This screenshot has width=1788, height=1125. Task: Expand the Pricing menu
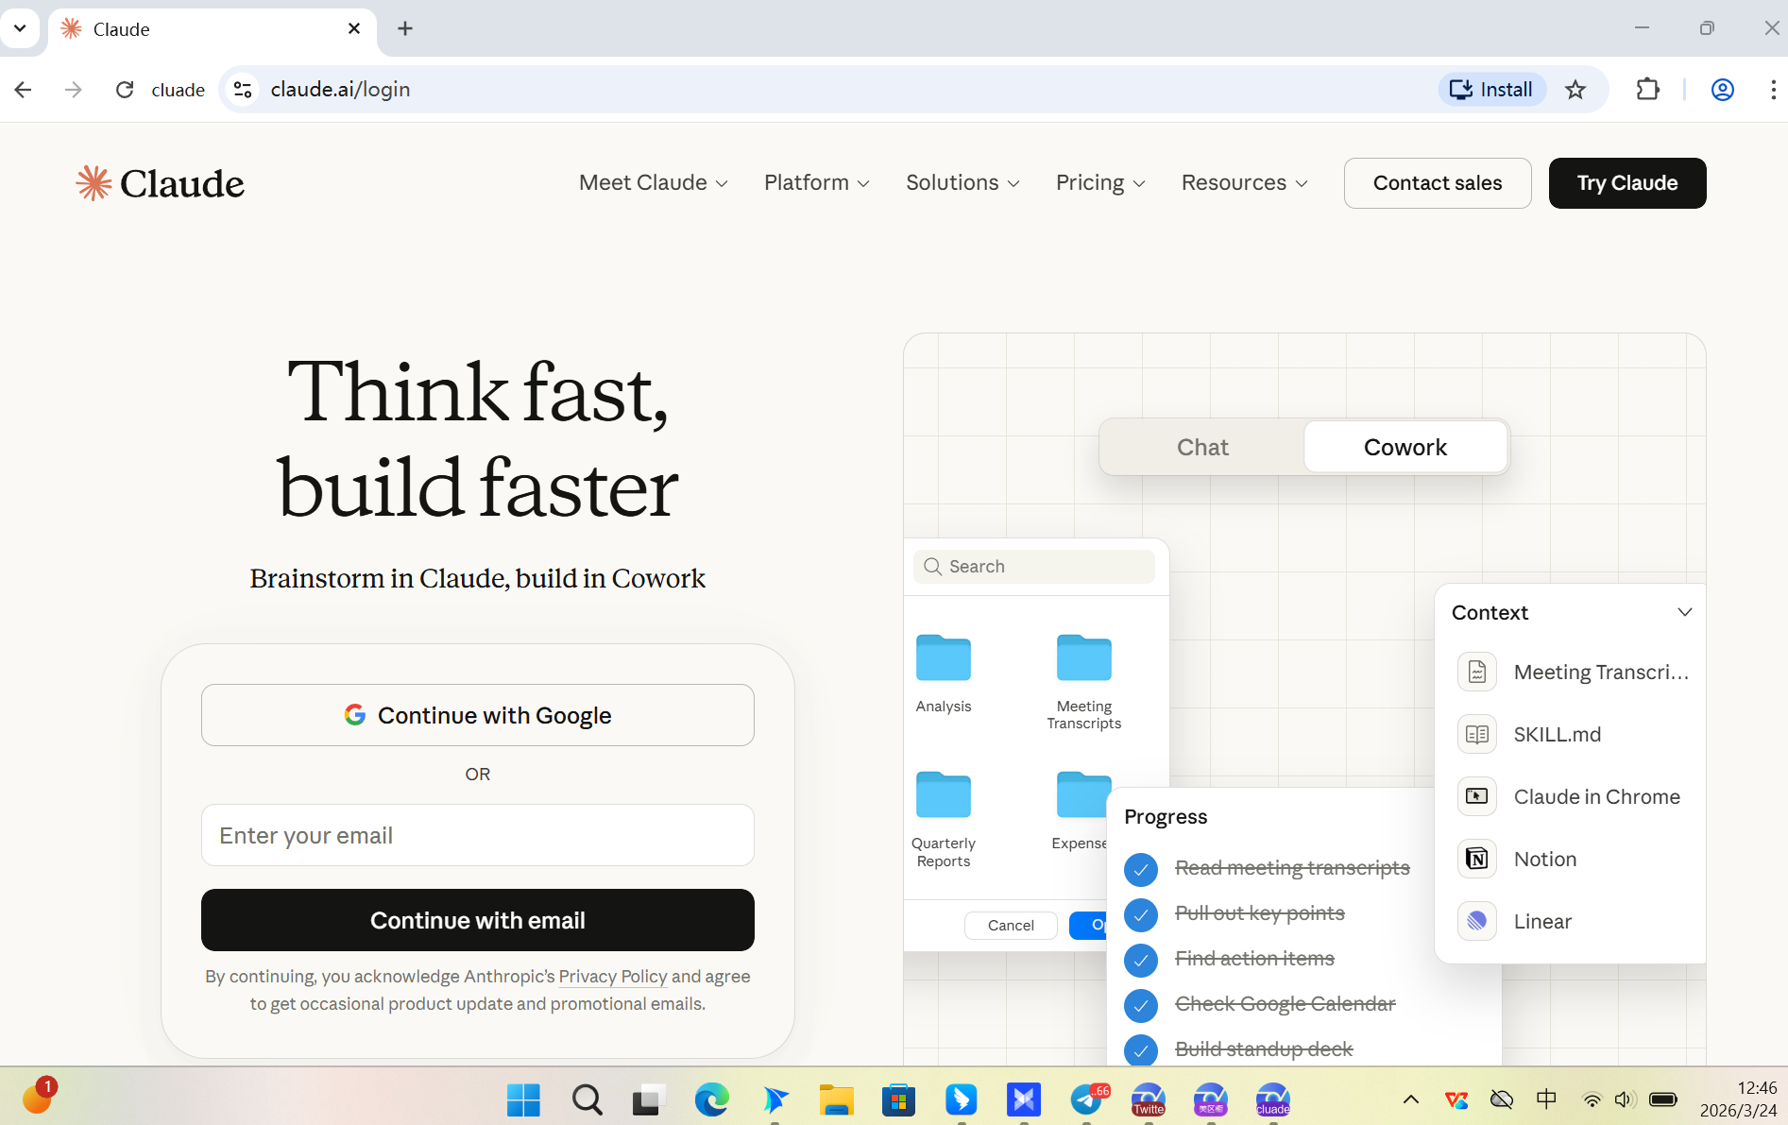(1100, 182)
